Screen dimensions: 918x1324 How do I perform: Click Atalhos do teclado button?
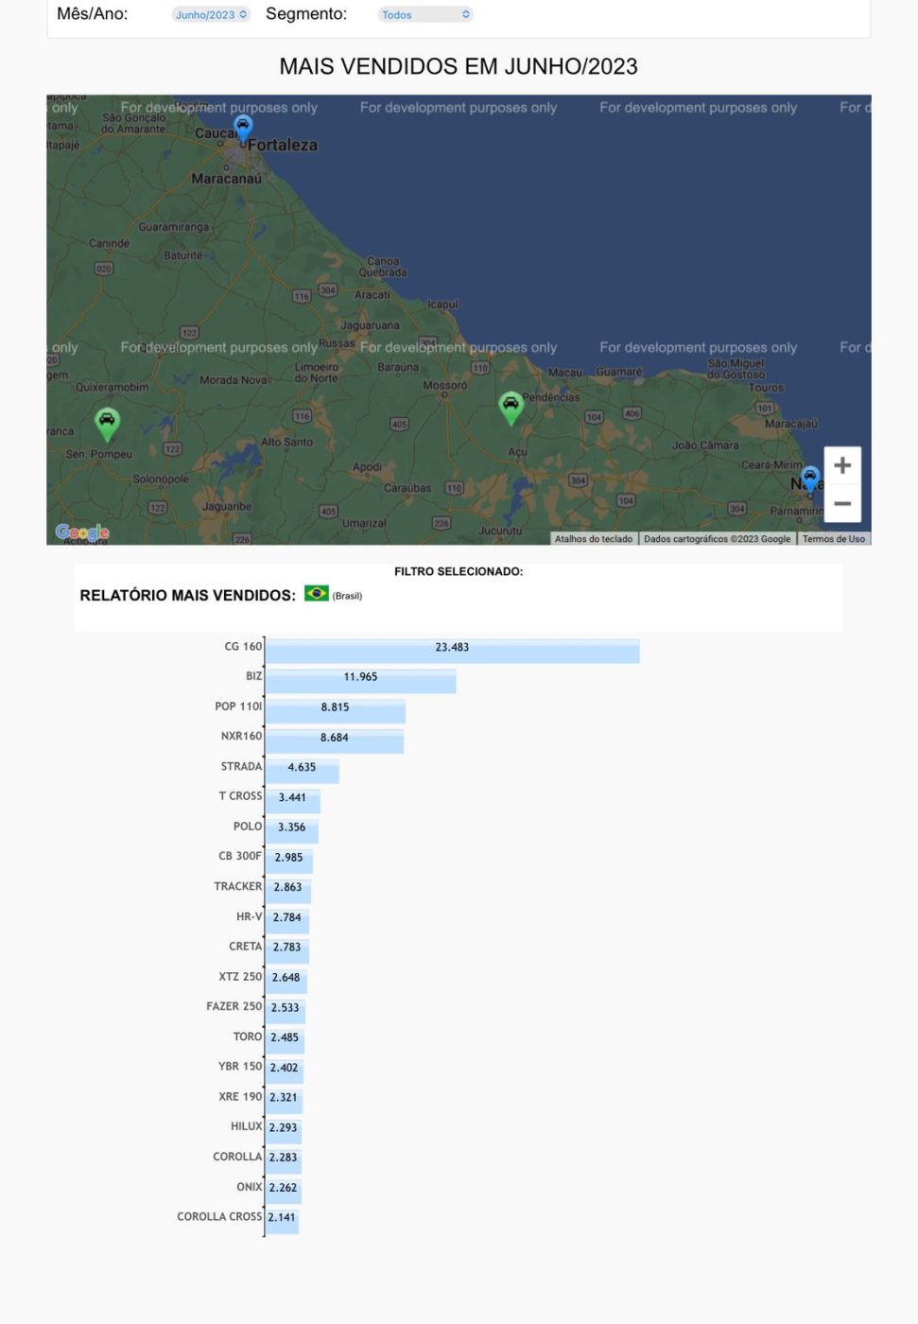coord(593,539)
